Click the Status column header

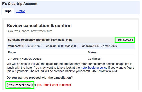(92, 52)
